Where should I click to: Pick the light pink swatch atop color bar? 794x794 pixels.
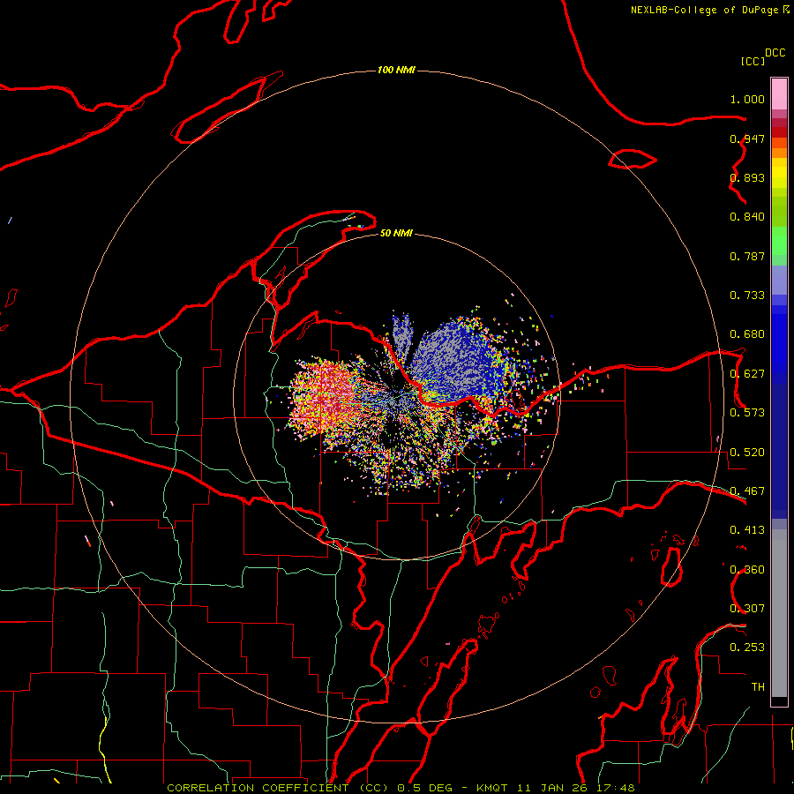point(779,94)
